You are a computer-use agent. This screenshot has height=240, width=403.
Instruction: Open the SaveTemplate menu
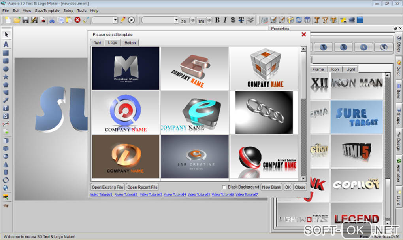(x=47, y=11)
